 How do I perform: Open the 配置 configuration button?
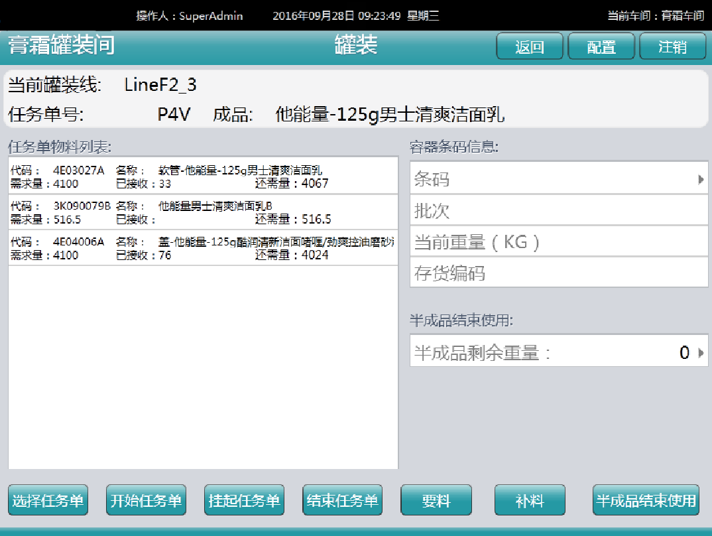pyautogui.click(x=601, y=46)
